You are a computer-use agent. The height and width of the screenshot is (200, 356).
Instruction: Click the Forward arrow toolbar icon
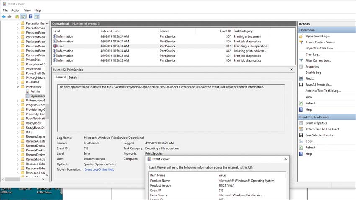[x=9, y=17]
